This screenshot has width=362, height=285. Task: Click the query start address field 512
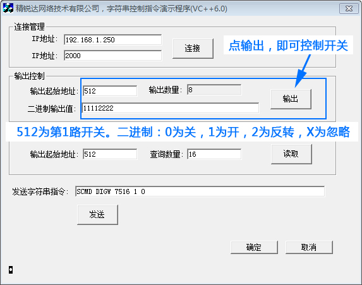click(x=110, y=154)
